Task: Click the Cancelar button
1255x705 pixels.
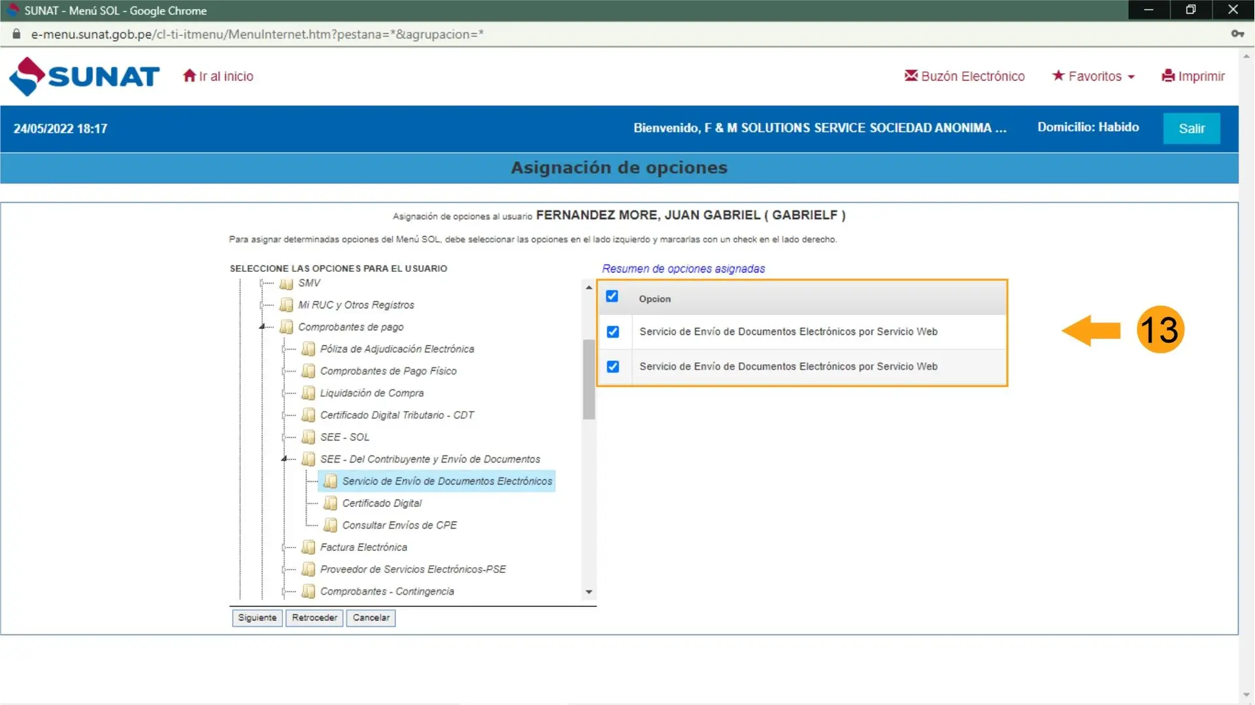Action: [371, 617]
